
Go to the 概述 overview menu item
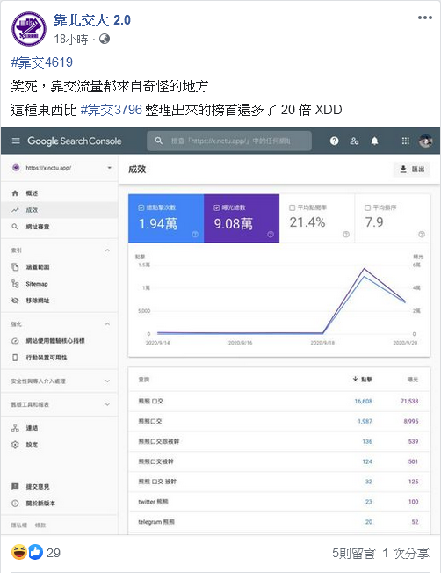pos(60,193)
